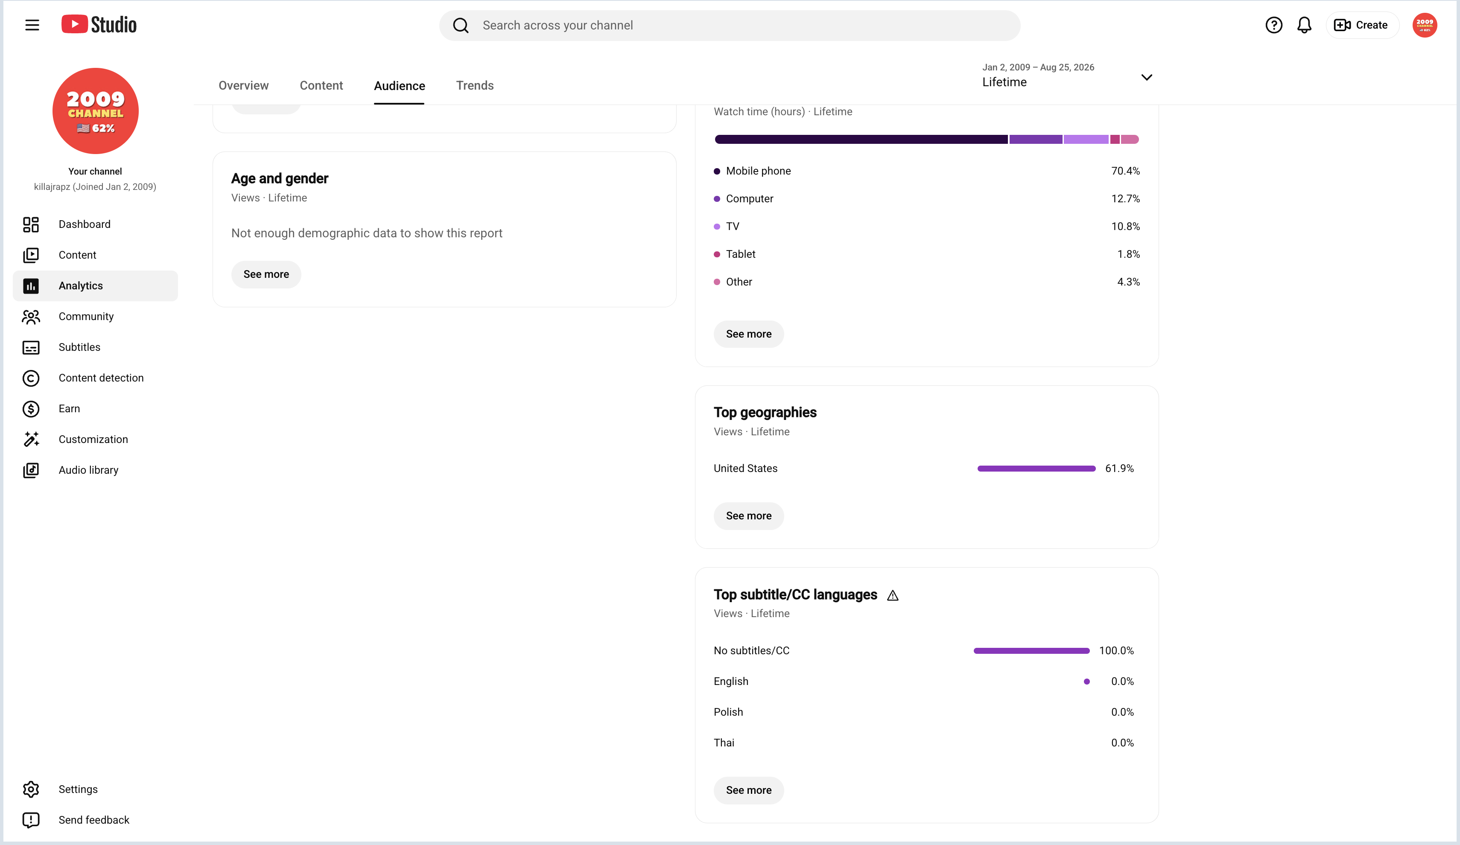Click the Content play icon in sidebar
Screen dimensions: 1460x845
pos(31,255)
